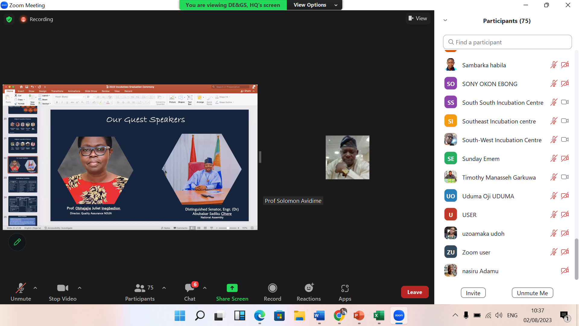Select participant uzoamaka udoh
This screenshot has height=326, width=579.
[507, 234]
